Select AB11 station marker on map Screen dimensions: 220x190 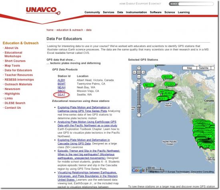coord(148,85)
